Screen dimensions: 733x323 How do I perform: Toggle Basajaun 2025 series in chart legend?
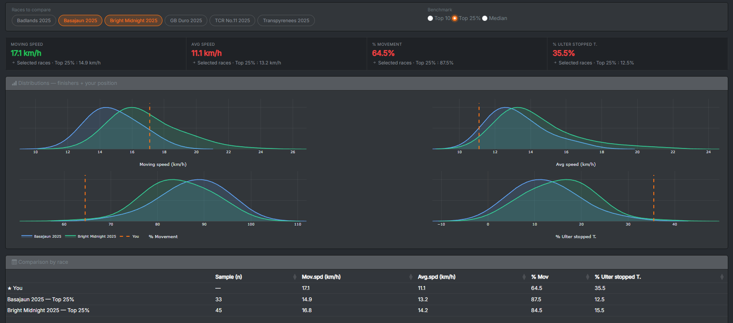[x=42, y=236]
